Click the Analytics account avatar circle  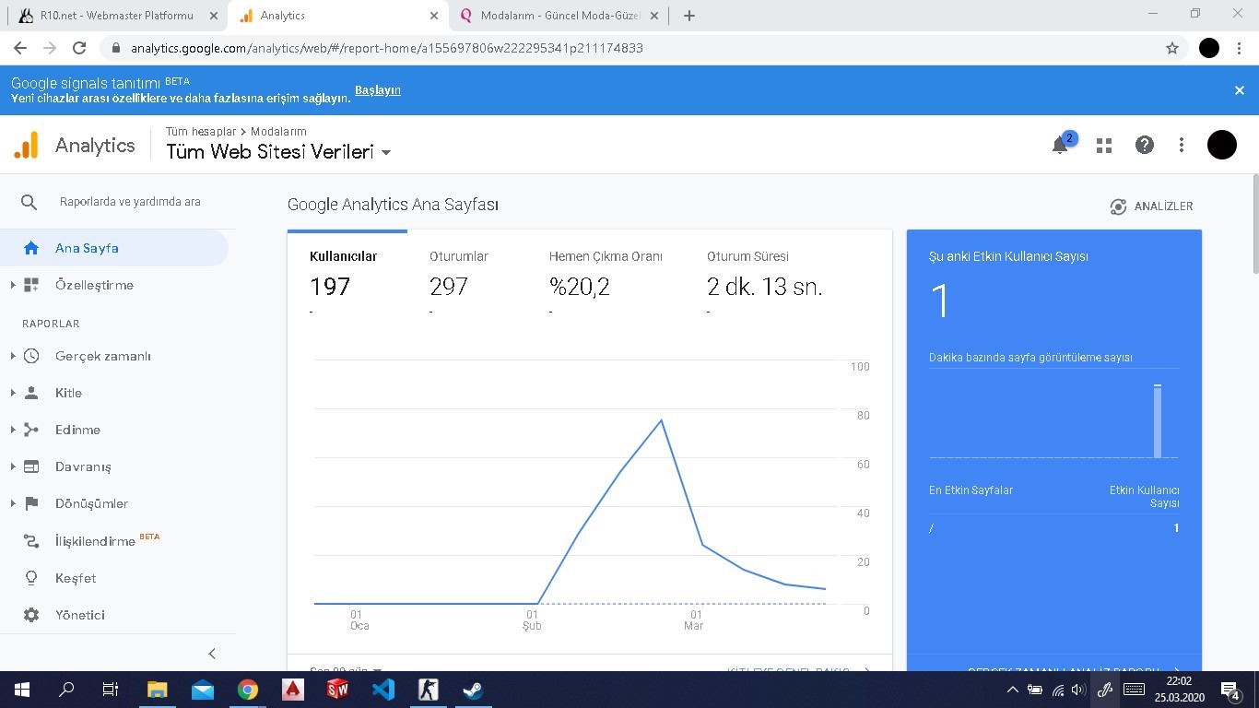tap(1222, 145)
